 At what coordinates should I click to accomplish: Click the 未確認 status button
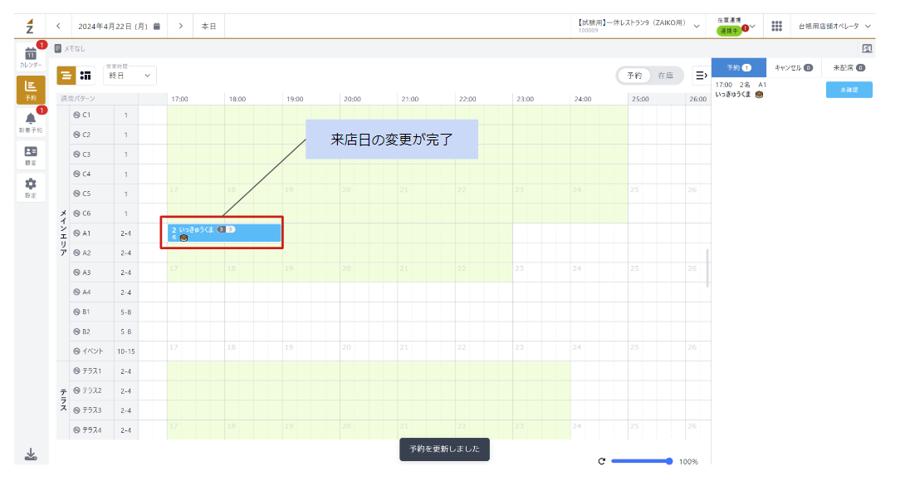point(849,90)
